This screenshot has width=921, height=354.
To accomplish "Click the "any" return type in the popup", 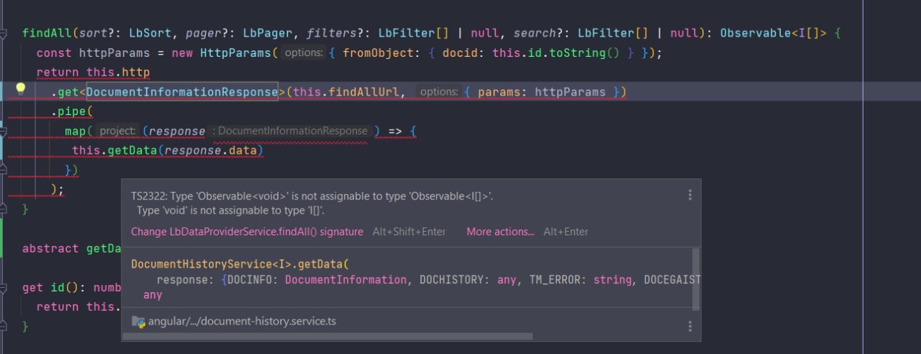I will 153,295.
